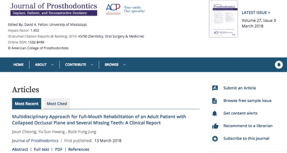Click the free sample issue document icon
Screen dimensions: 287x153
(x=215, y=101)
